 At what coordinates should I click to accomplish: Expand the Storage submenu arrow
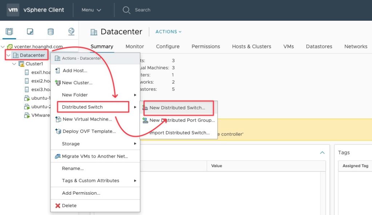(135, 143)
